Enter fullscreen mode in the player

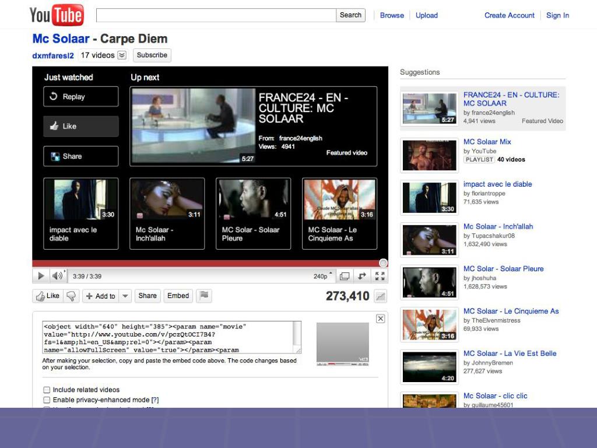[x=380, y=276]
